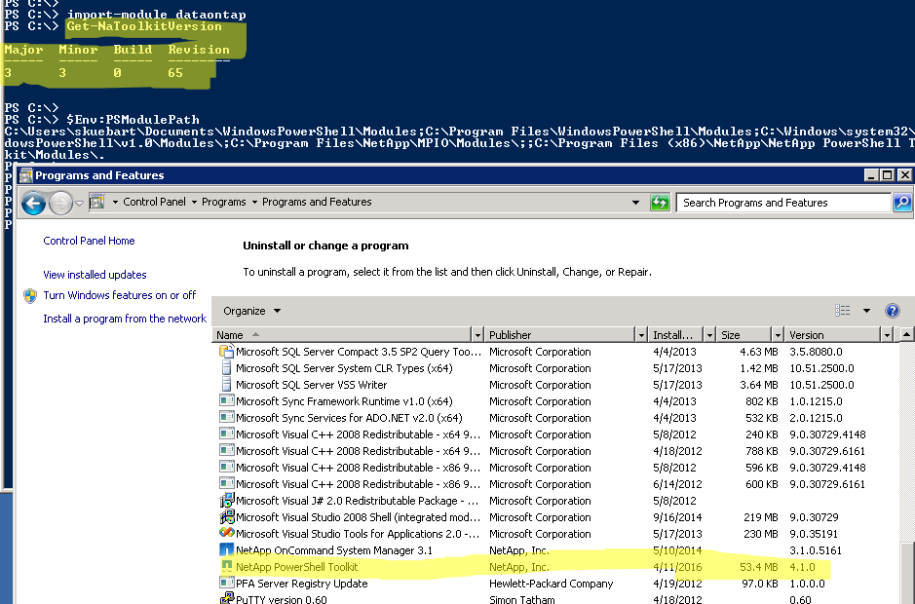Click the Sync Services for ADO.NET icon
This screenshot has height=604, width=915.
[226, 417]
